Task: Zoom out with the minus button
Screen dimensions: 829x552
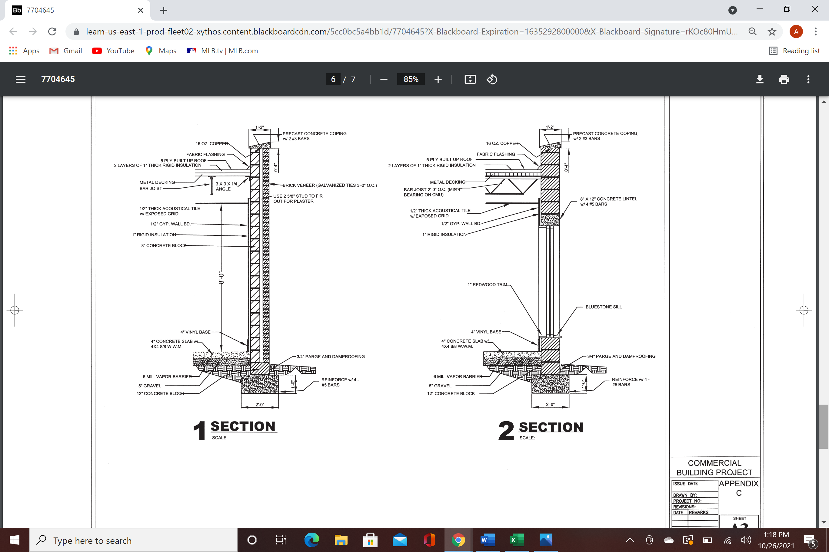Action: coord(384,79)
